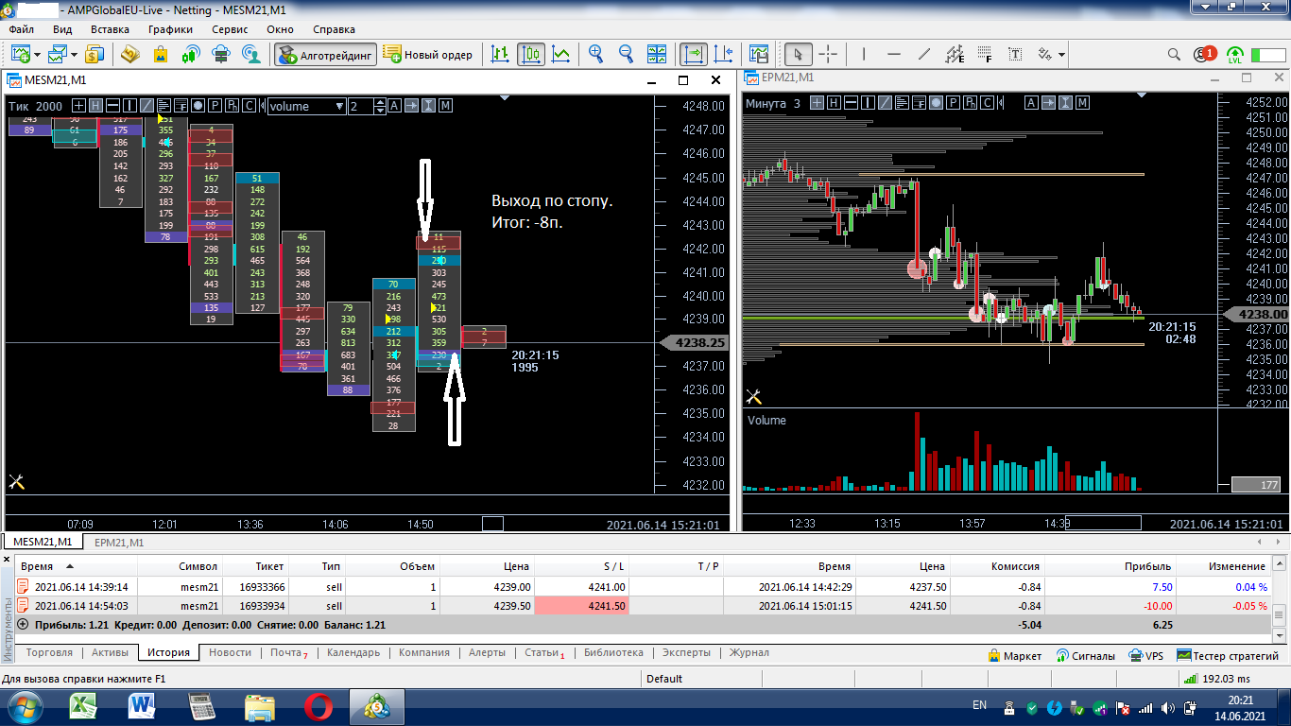Screen dimensions: 1291x726
Task: Select the Fibonacci retracement tool
Action: click(985, 54)
